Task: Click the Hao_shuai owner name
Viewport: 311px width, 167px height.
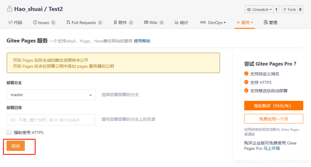Action: pyautogui.click(x=28, y=9)
